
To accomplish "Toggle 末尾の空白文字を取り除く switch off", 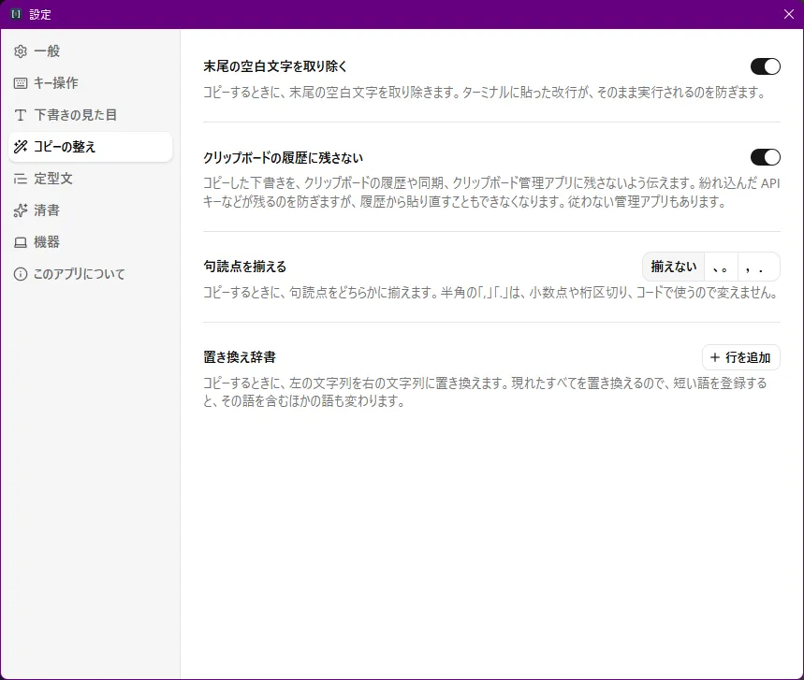I will coord(765,66).
